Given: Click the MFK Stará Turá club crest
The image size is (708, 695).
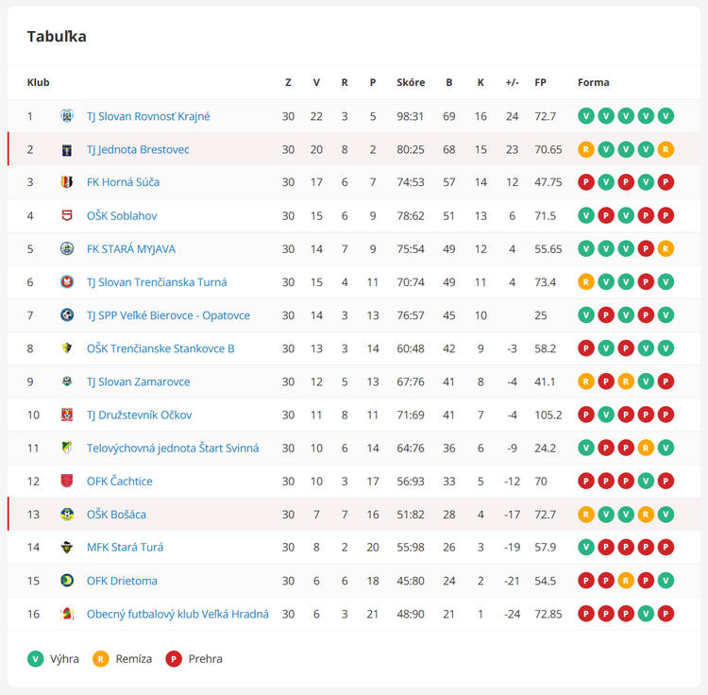Looking at the screenshot, I should point(67,547).
